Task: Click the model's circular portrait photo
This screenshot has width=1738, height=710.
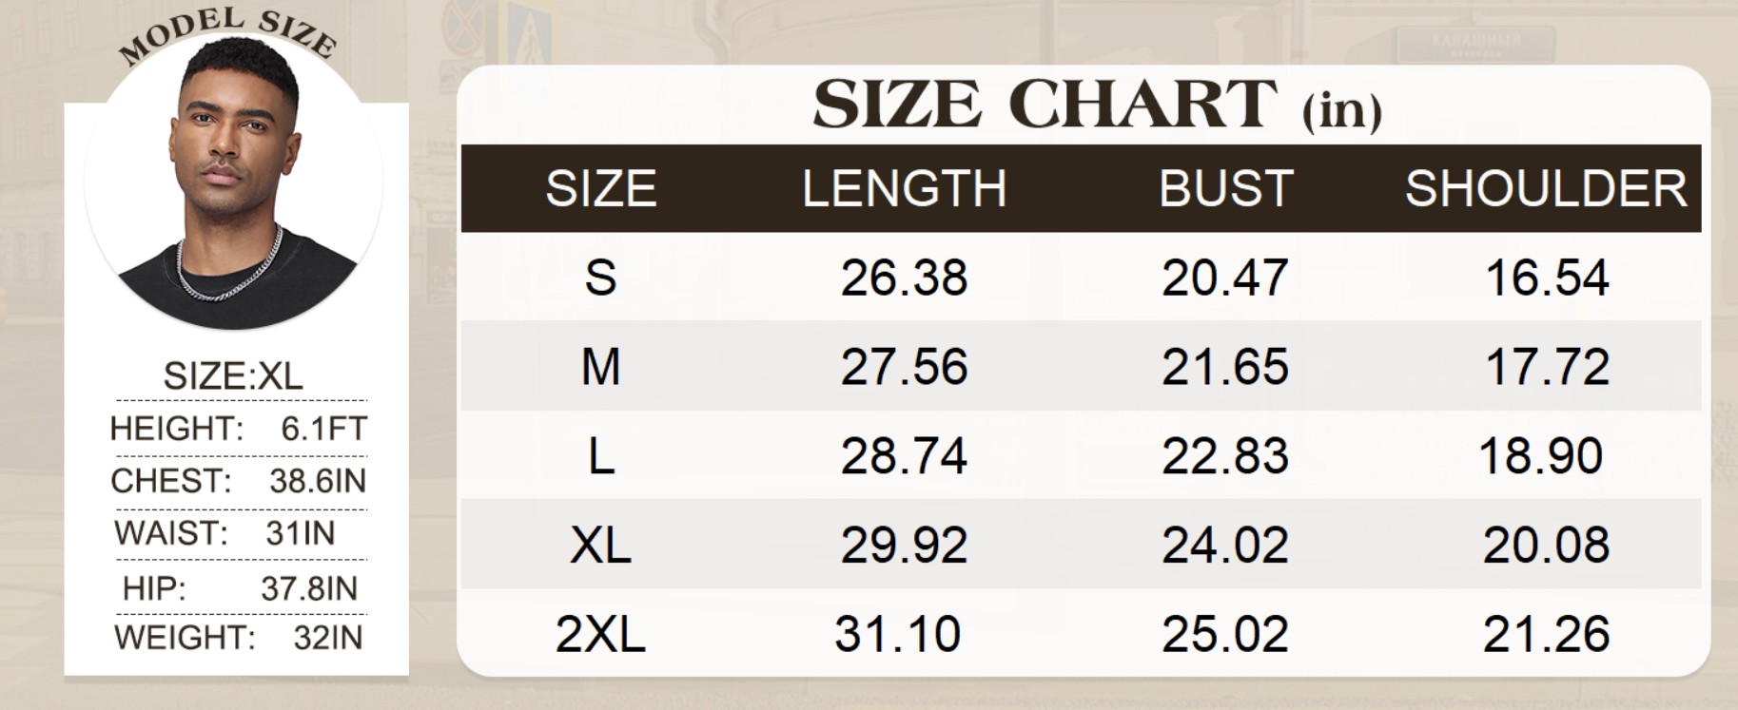Action: coord(234,182)
